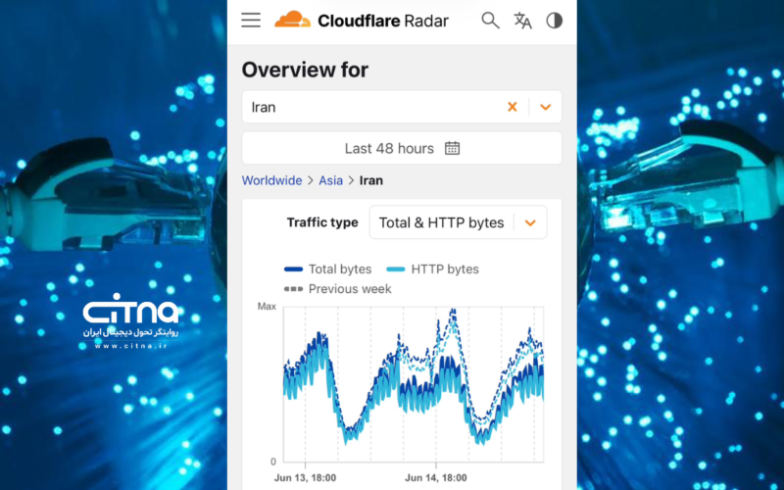Image resolution: width=784 pixels, height=490 pixels.
Task: Open the language translation icon
Action: [x=522, y=21]
